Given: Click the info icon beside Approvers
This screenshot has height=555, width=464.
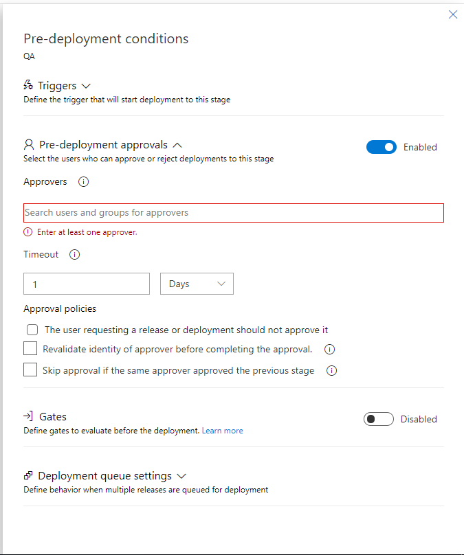Looking at the screenshot, I should point(84,182).
